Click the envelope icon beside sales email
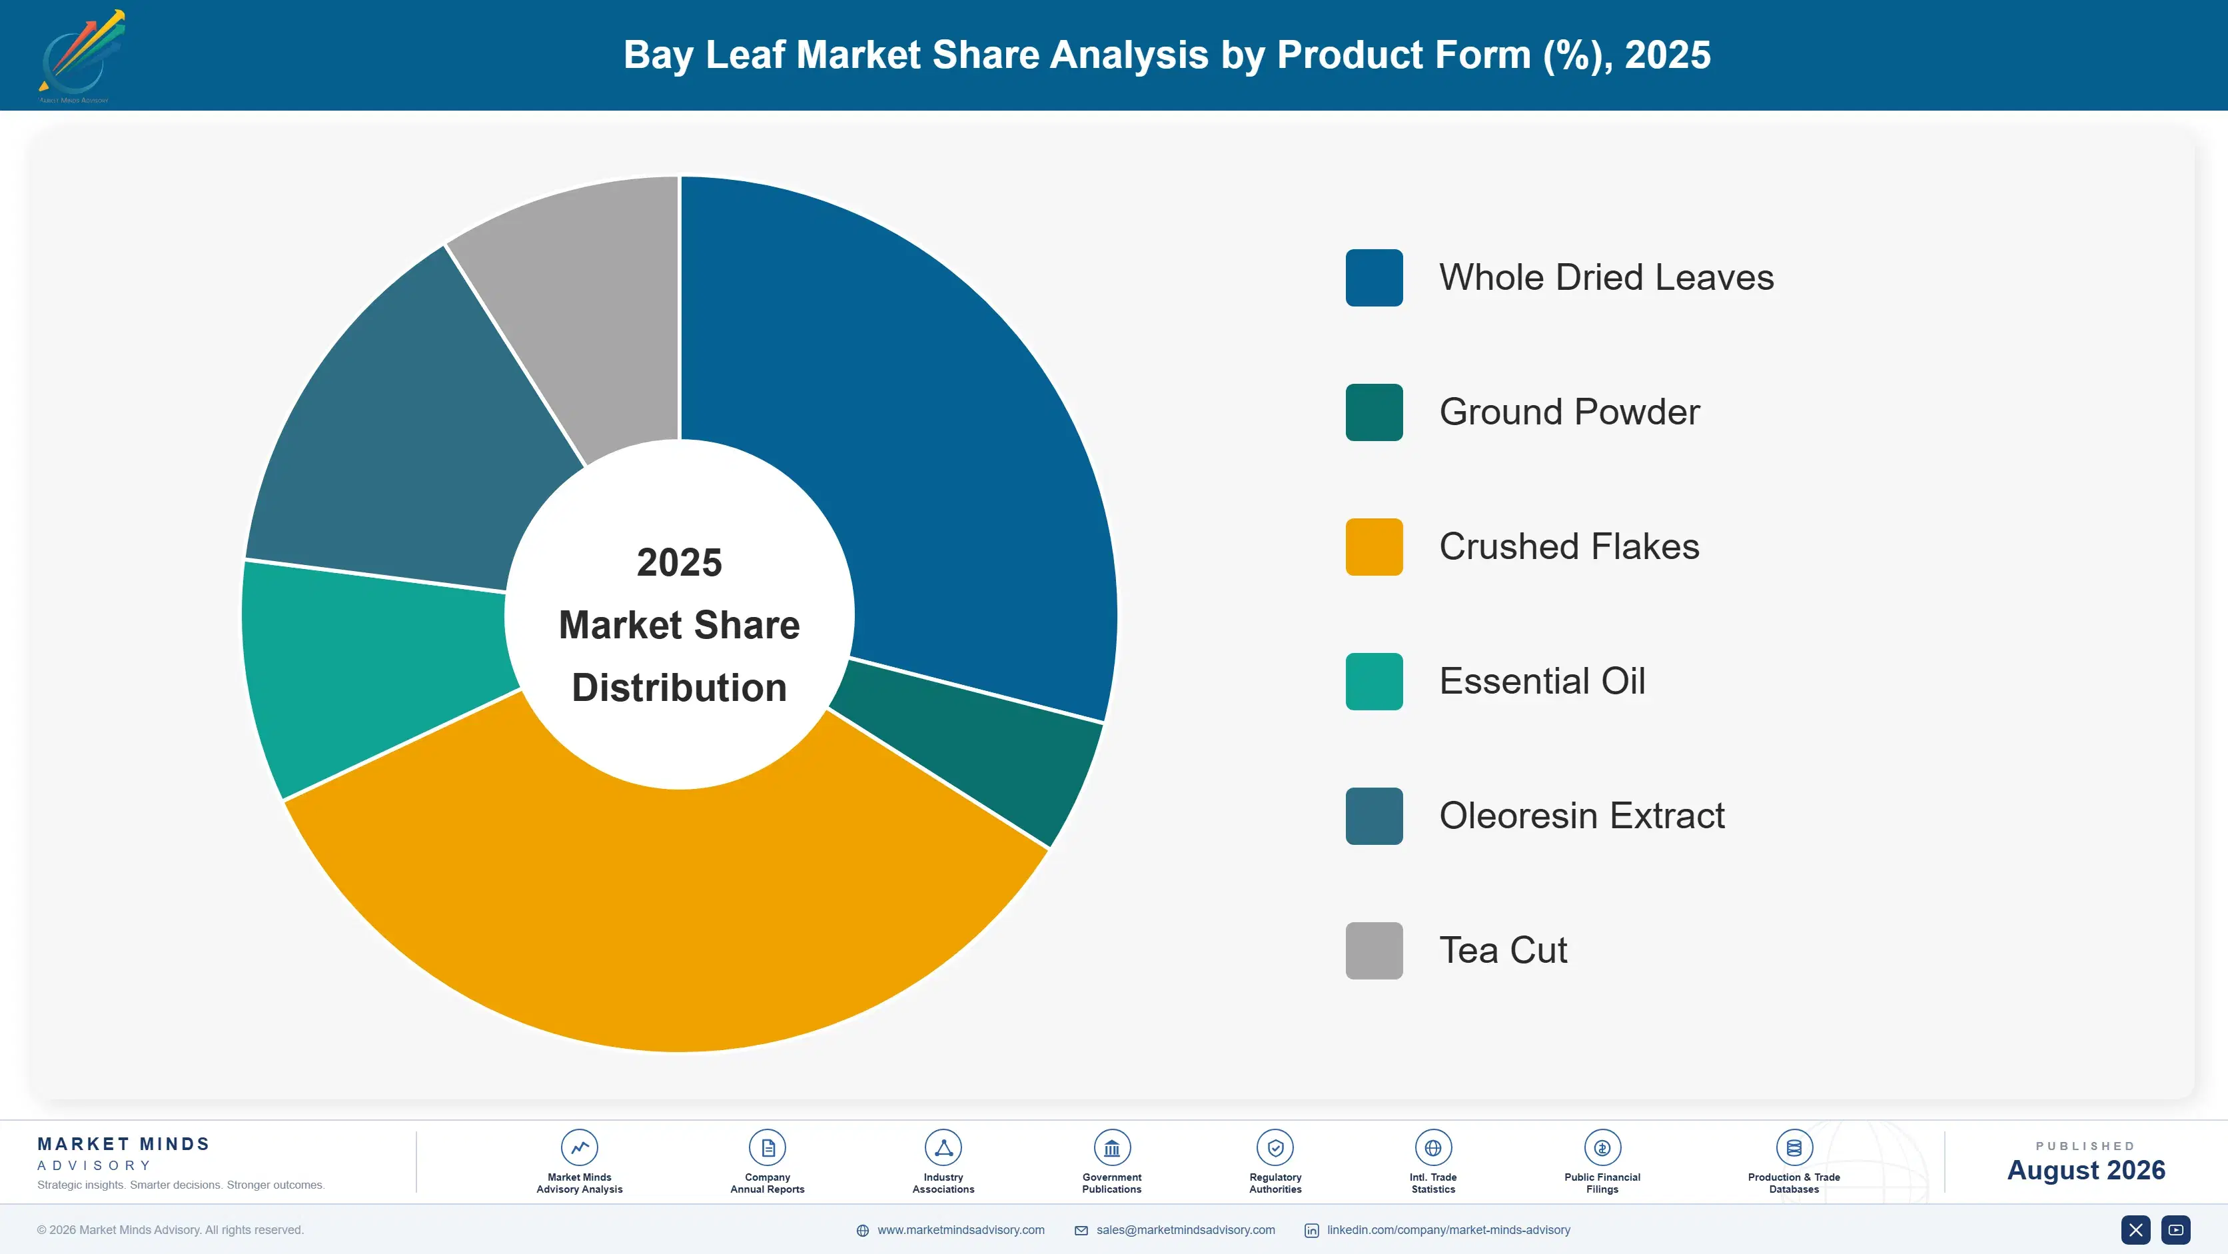 (1081, 1231)
